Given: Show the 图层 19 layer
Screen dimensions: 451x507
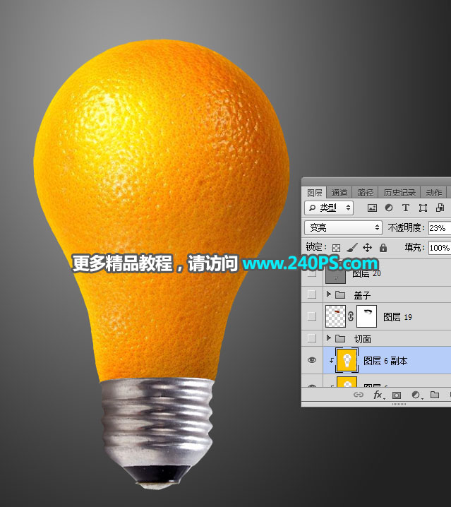Looking at the screenshot, I should [312, 316].
